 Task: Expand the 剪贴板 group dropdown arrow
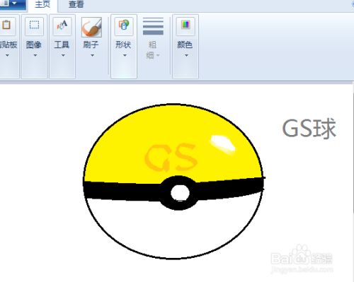[x=7, y=56]
